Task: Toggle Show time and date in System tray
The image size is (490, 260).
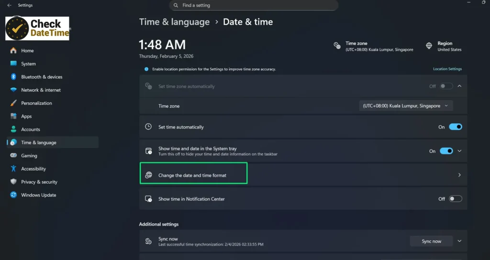Action: (x=446, y=151)
